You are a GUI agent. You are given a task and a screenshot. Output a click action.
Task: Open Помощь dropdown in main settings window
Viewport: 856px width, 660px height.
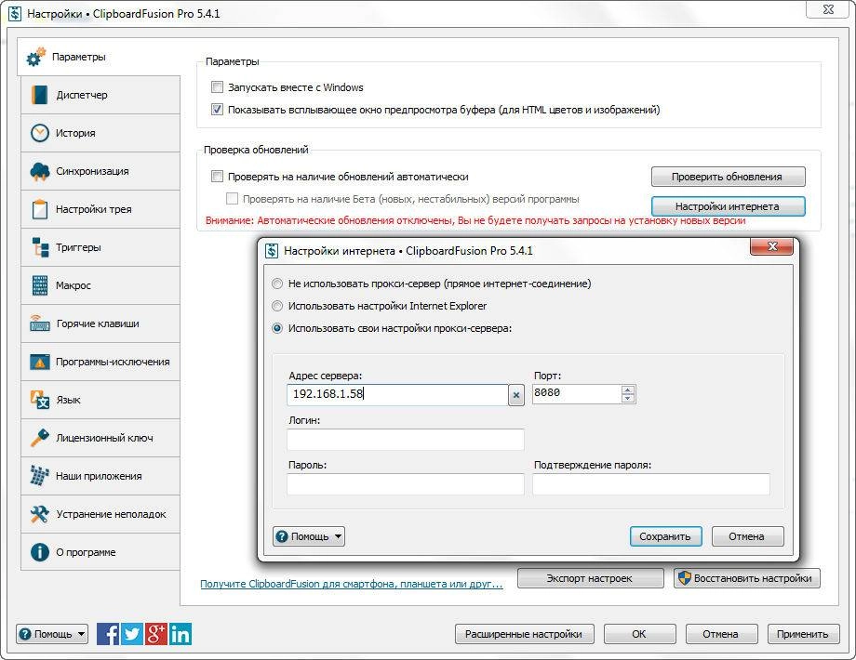coord(52,634)
